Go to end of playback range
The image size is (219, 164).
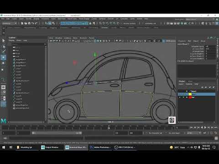click(216, 128)
